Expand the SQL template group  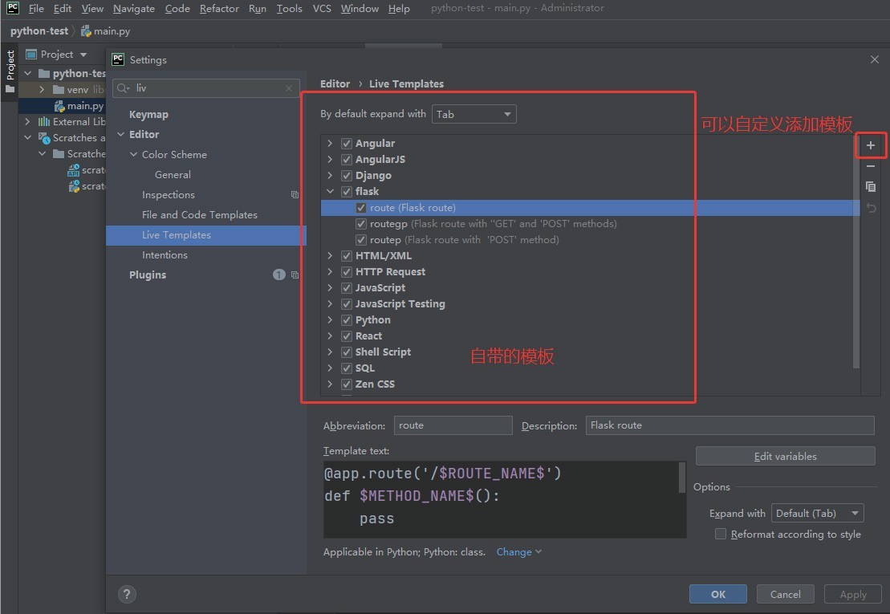tap(330, 368)
